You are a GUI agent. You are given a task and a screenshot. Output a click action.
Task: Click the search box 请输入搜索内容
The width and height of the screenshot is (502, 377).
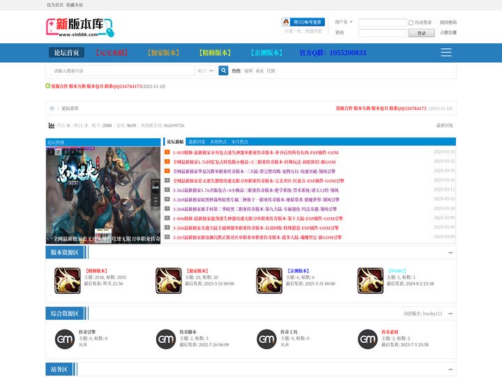coord(123,71)
